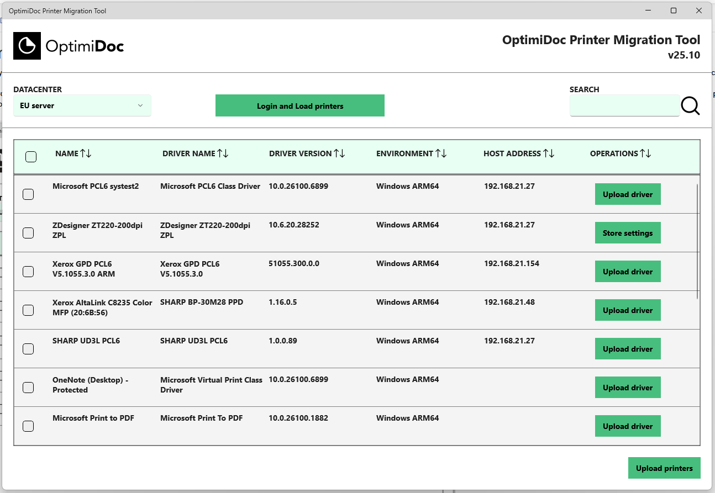
Task: Sort by Driver Name column arrows
Action: coord(223,153)
